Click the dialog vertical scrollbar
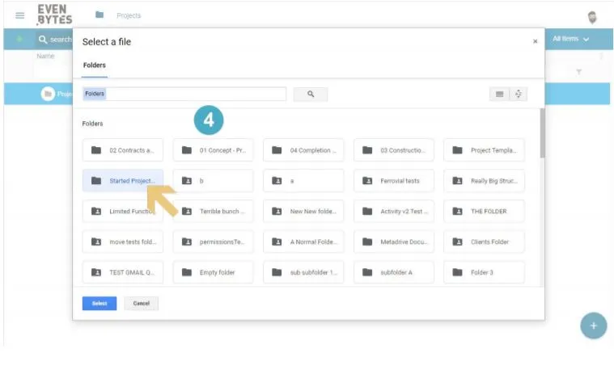 coord(542,133)
